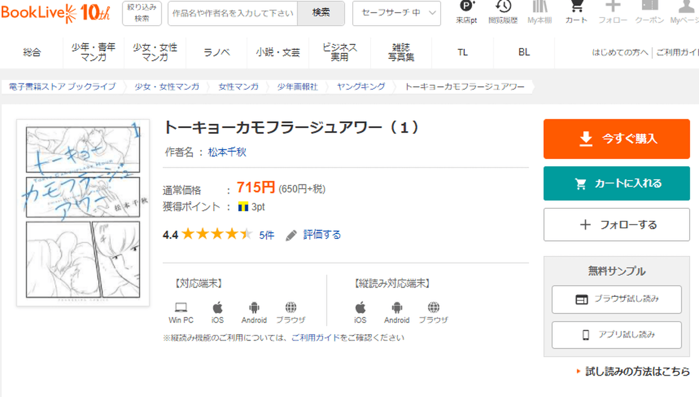Click the star rating bar
The width and height of the screenshot is (699, 397).
[217, 235]
